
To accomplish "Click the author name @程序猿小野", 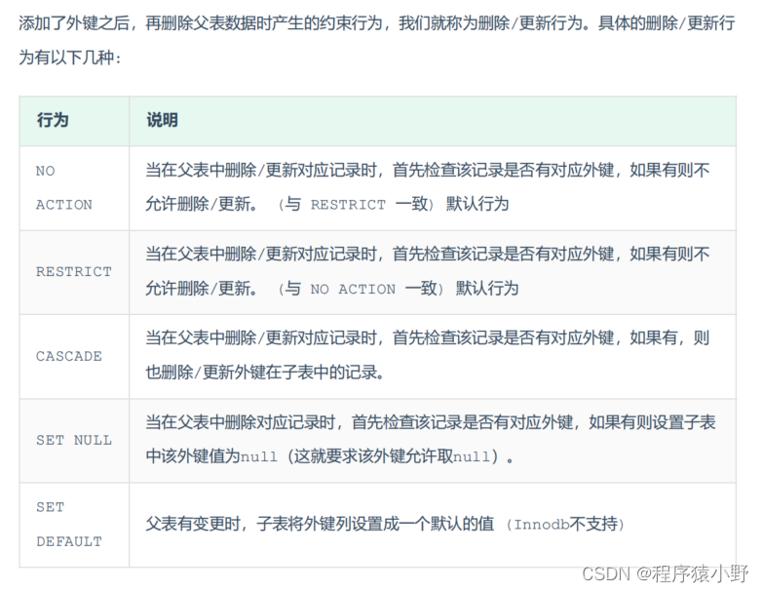I will (x=694, y=573).
